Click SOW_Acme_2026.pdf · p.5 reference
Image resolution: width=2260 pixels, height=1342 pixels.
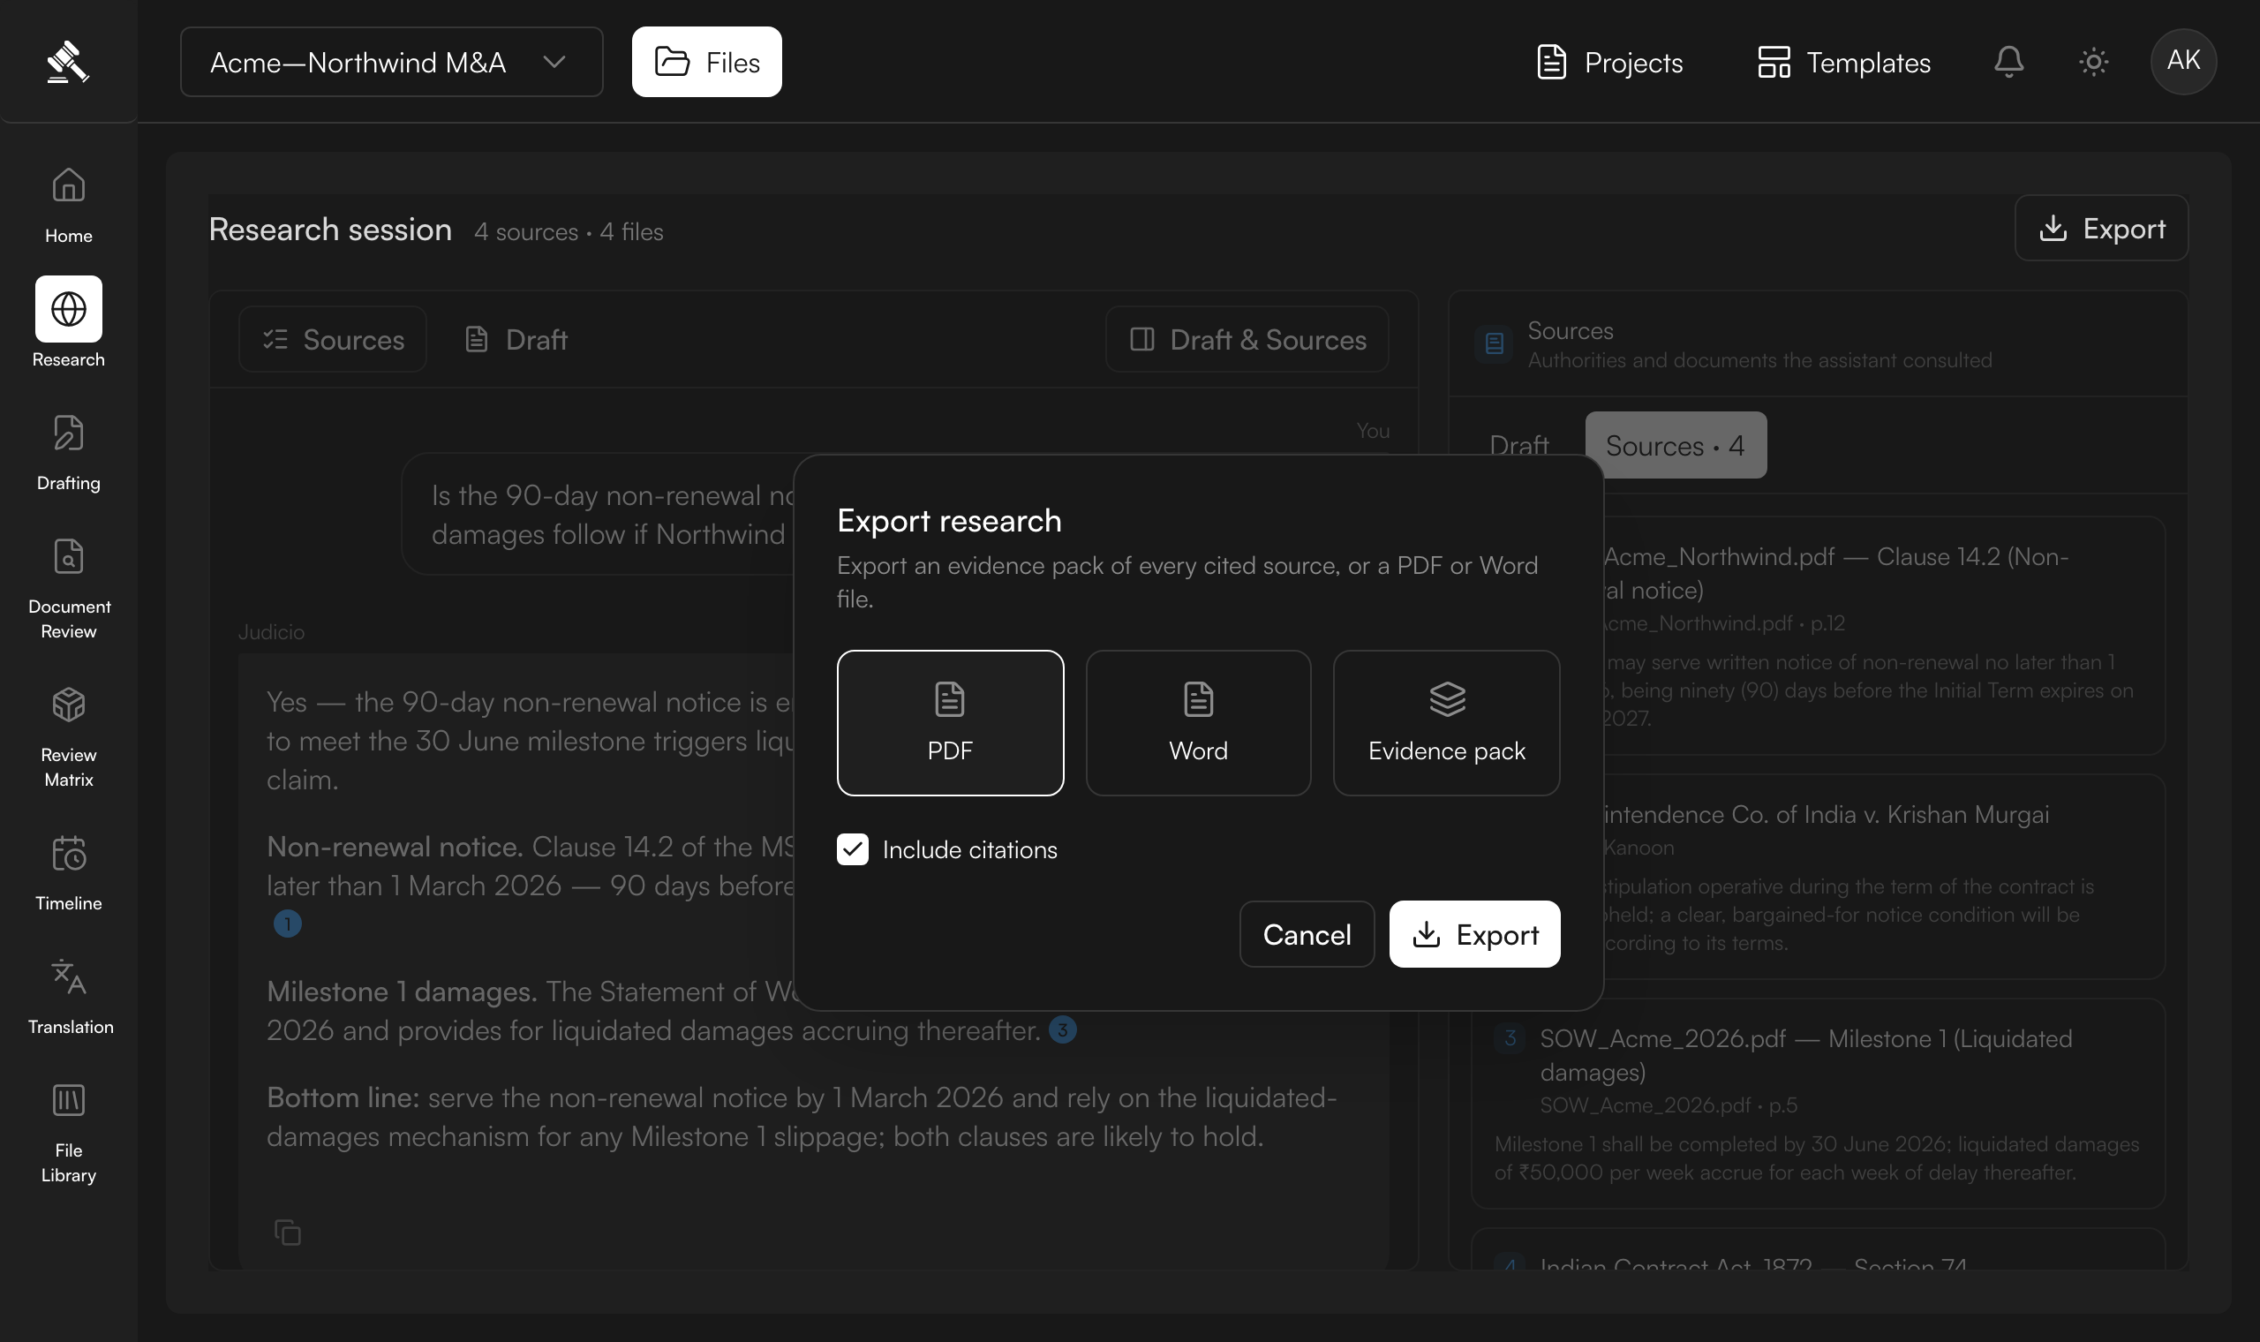coord(1668,1105)
